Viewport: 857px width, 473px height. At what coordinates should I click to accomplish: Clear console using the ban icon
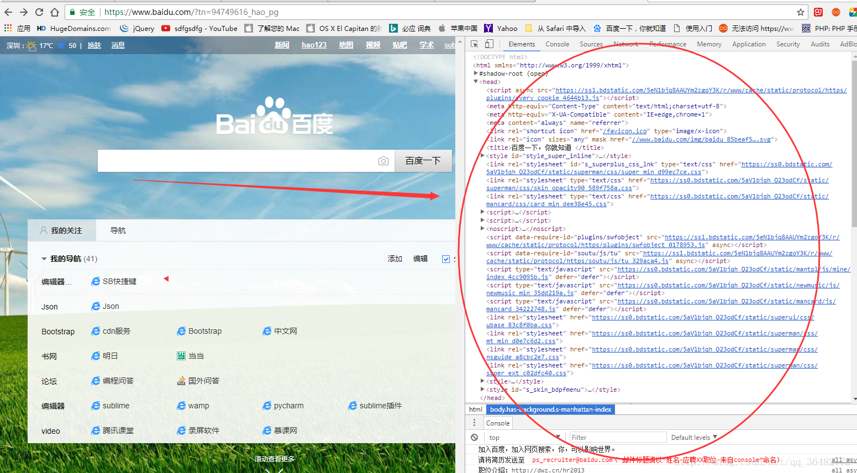[474, 437]
